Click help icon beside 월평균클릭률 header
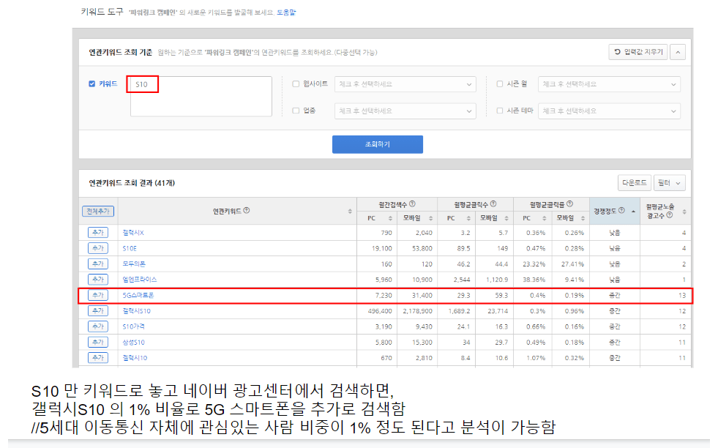This screenshot has width=718, height=448. [569, 204]
